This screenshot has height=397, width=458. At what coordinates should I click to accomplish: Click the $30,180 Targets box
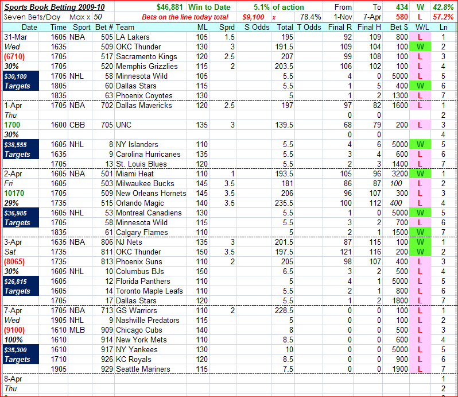click(x=21, y=81)
